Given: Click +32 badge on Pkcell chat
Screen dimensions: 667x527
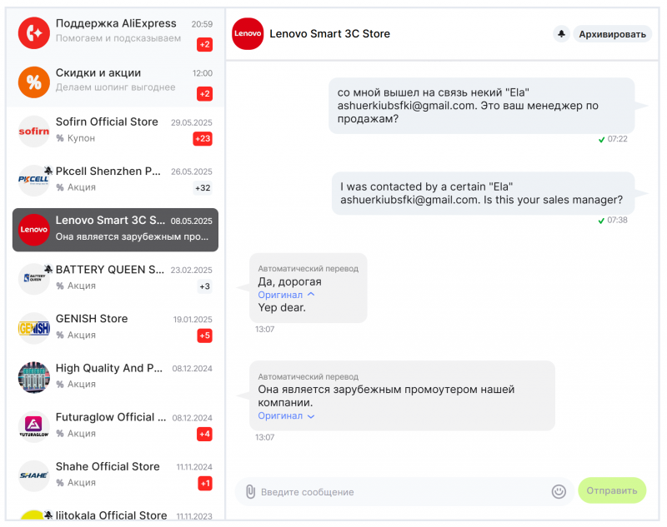Looking at the screenshot, I should [203, 188].
